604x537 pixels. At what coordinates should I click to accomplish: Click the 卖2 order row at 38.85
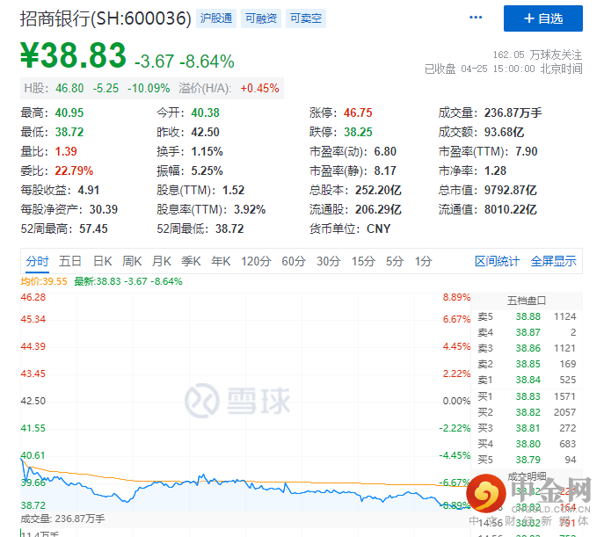(x=527, y=364)
